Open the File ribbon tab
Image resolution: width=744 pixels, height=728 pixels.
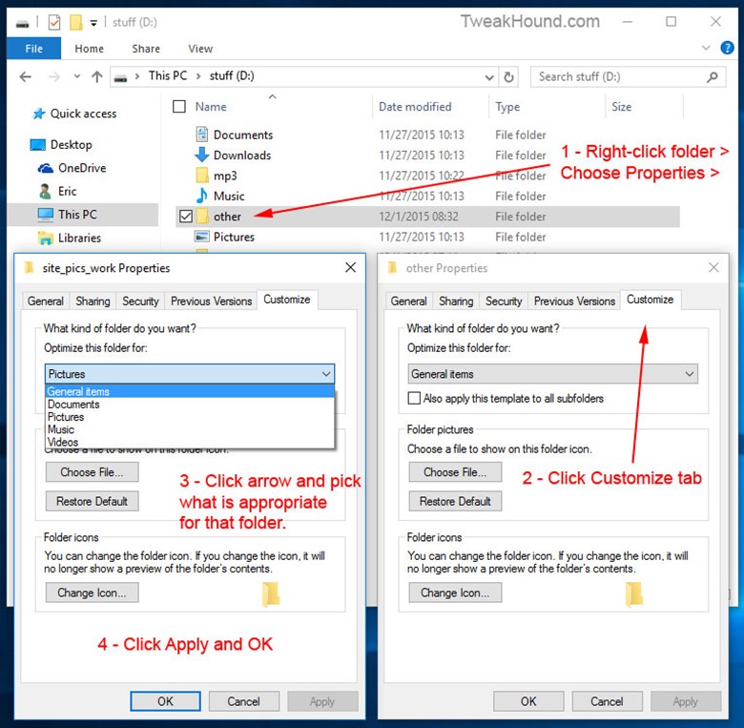click(33, 49)
